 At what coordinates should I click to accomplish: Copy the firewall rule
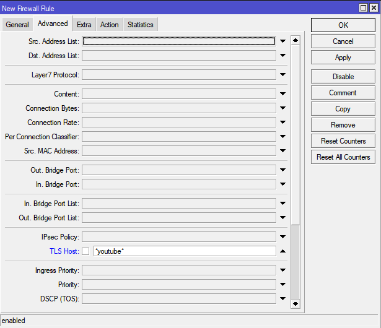pos(343,109)
